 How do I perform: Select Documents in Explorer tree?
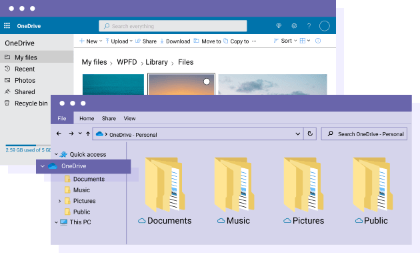click(x=89, y=179)
